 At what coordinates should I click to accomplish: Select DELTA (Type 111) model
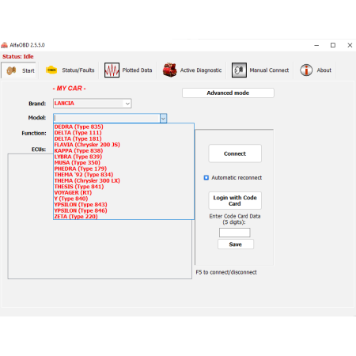123,133
